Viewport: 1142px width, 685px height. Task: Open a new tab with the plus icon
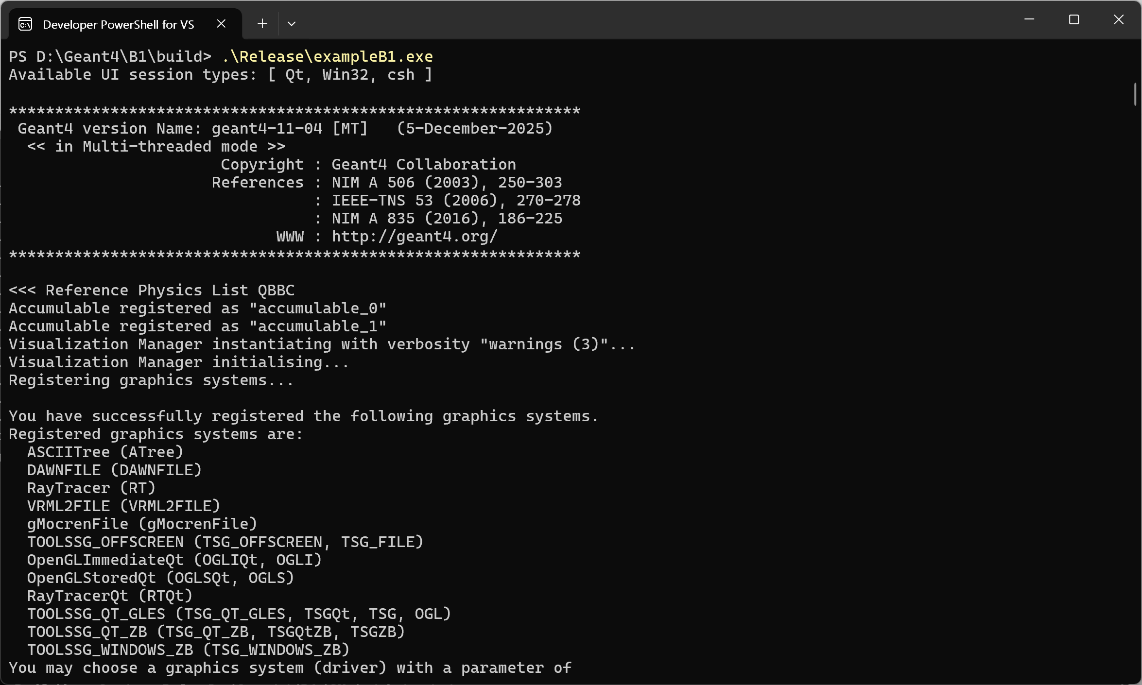[262, 23]
